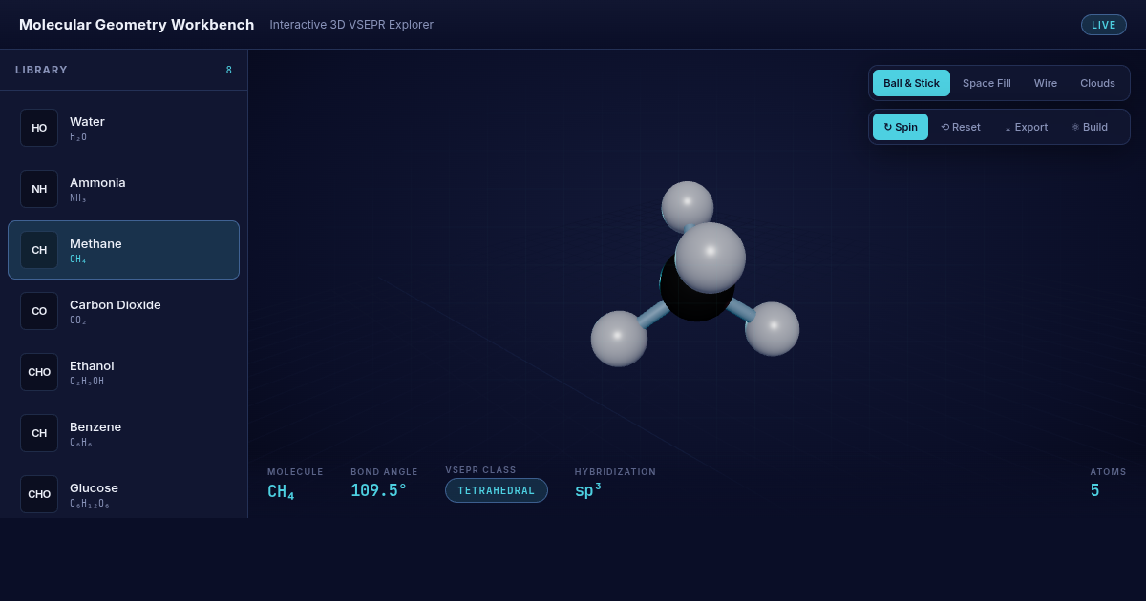Click the lower-right hydrogen atom
This screenshot has width=1146, height=601.
(773, 329)
